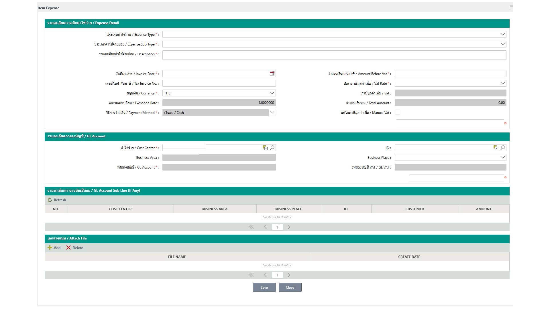Open the Vat Rate dropdown
Image resolution: width=550 pixels, height=309 pixels.
click(502, 83)
